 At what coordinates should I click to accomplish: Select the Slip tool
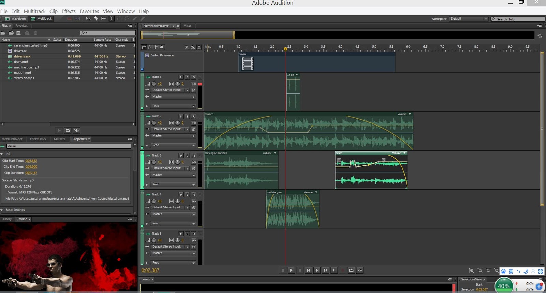point(104,19)
